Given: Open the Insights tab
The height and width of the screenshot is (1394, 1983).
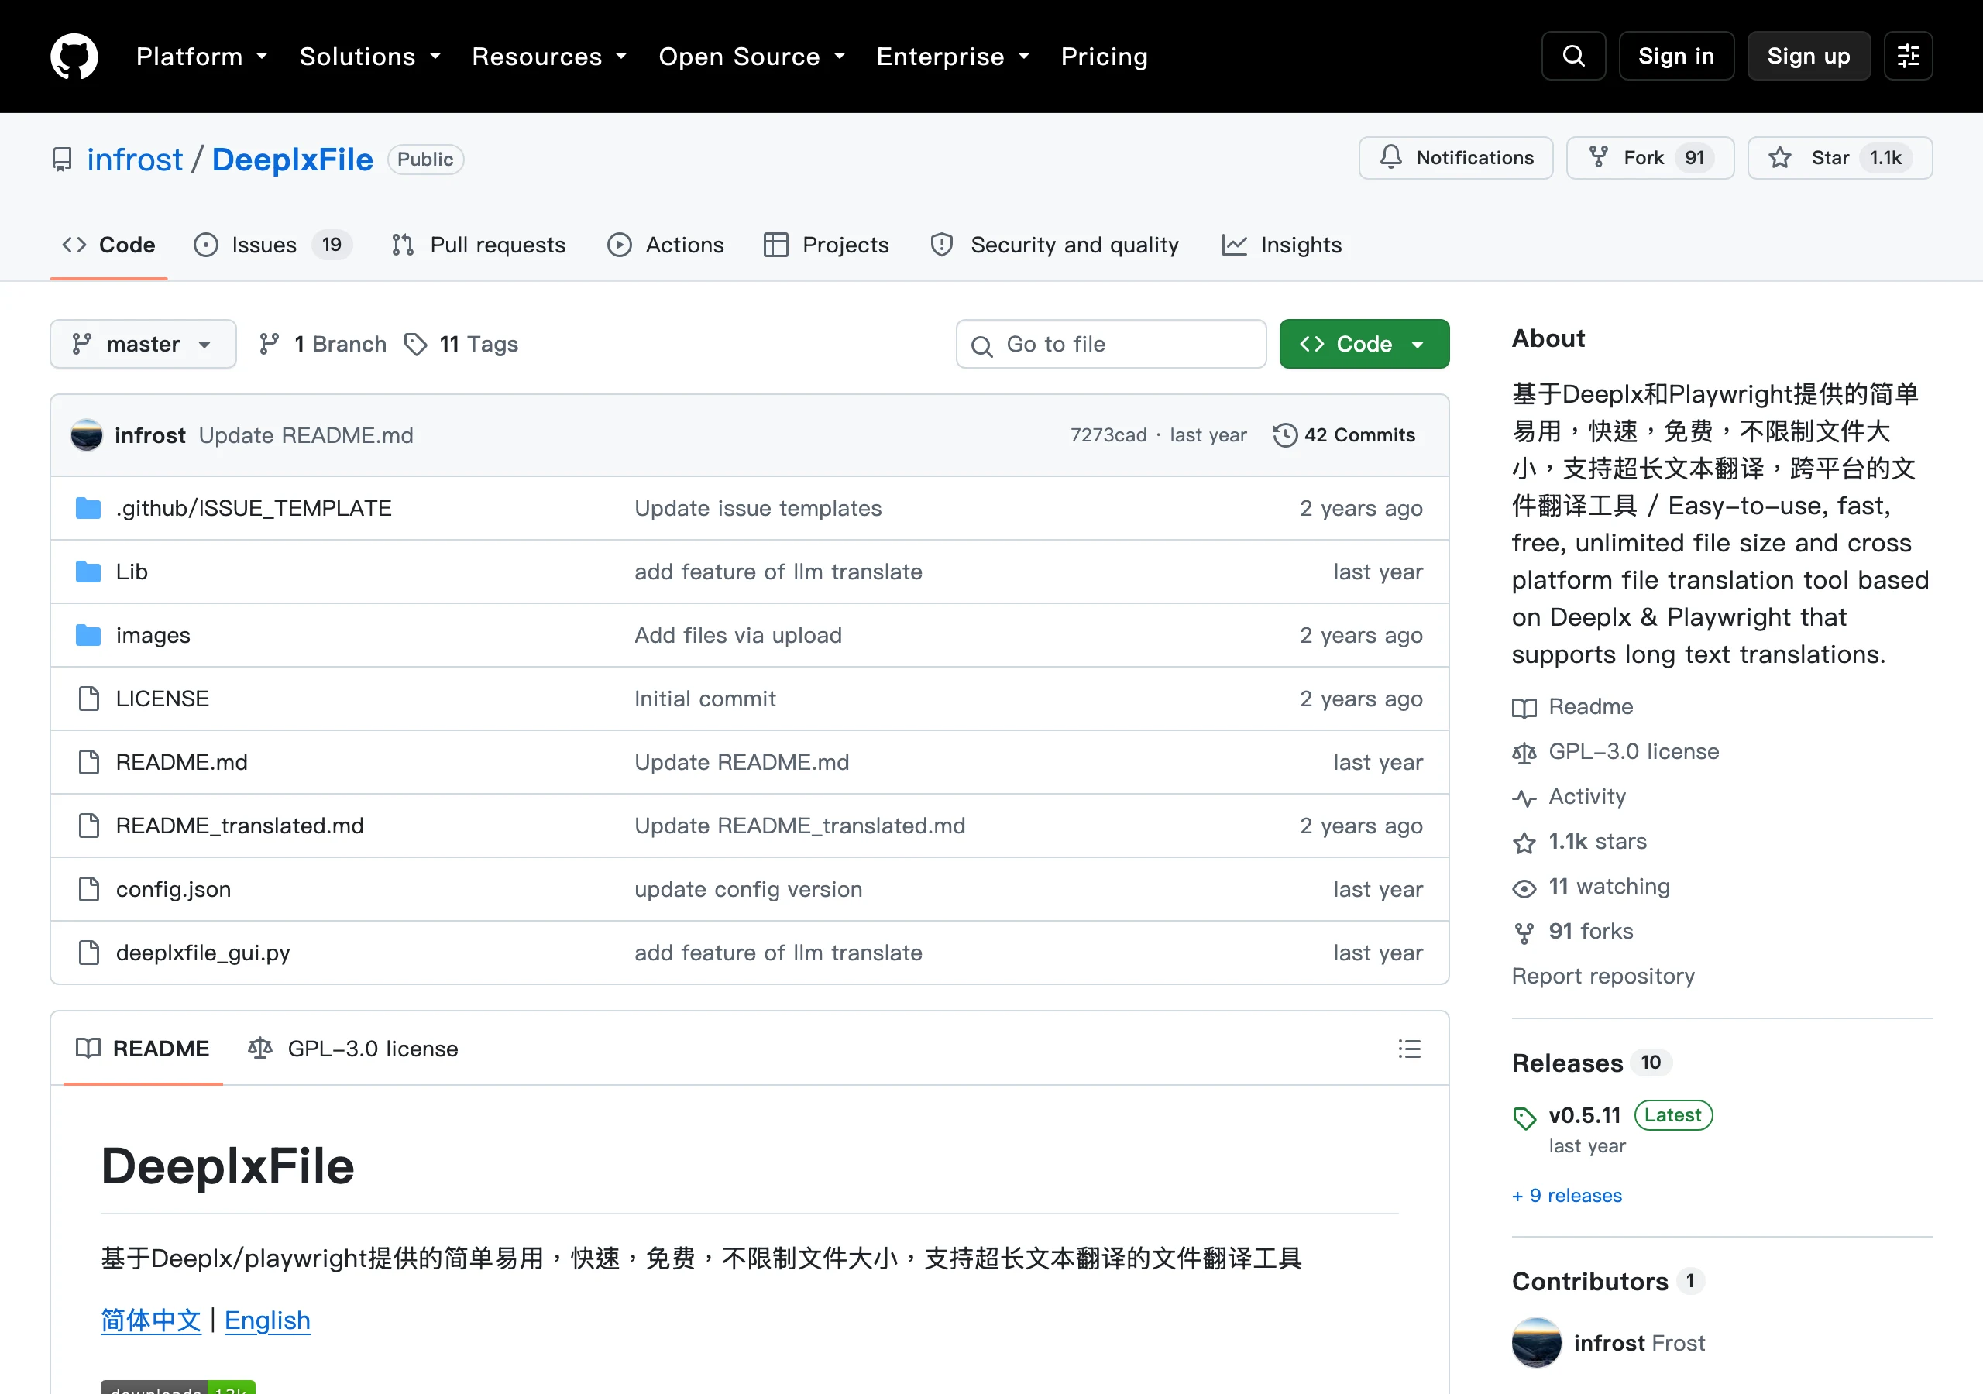Looking at the screenshot, I should pyautogui.click(x=1282, y=245).
